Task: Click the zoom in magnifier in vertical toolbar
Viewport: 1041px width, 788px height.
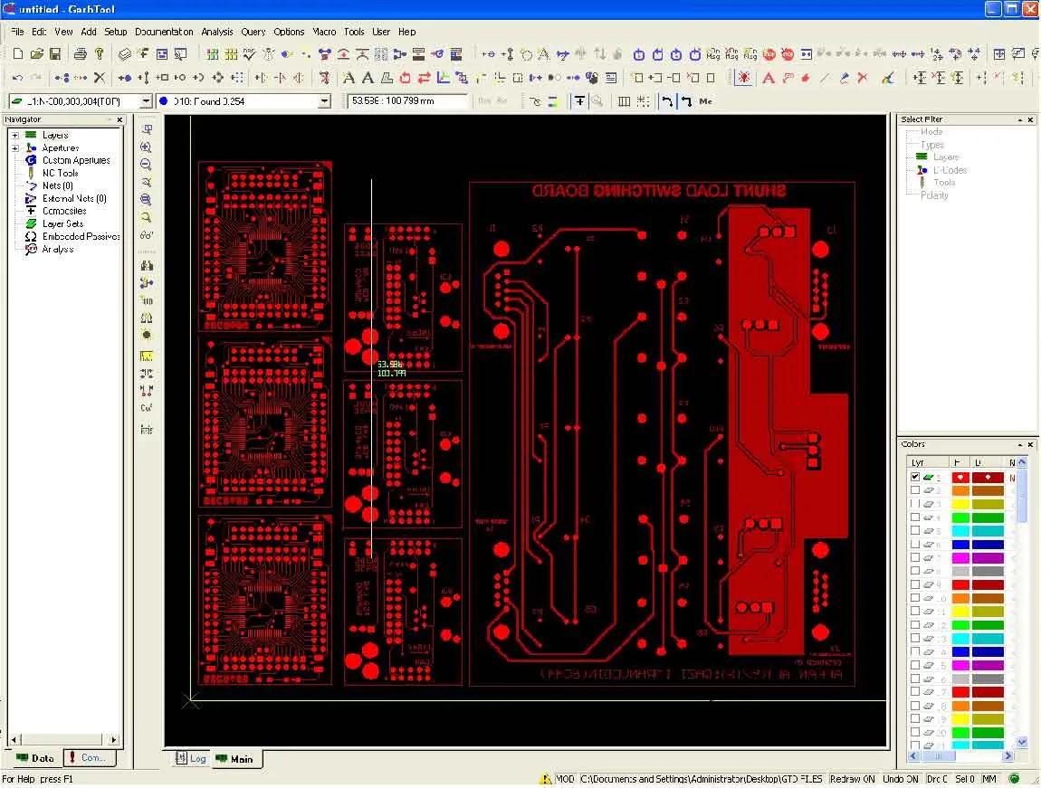Action: [x=147, y=147]
